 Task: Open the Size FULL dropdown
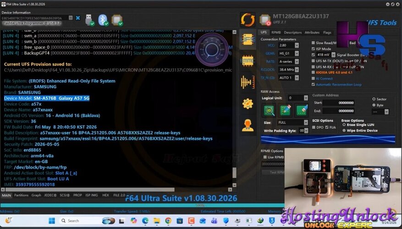click(x=306, y=122)
